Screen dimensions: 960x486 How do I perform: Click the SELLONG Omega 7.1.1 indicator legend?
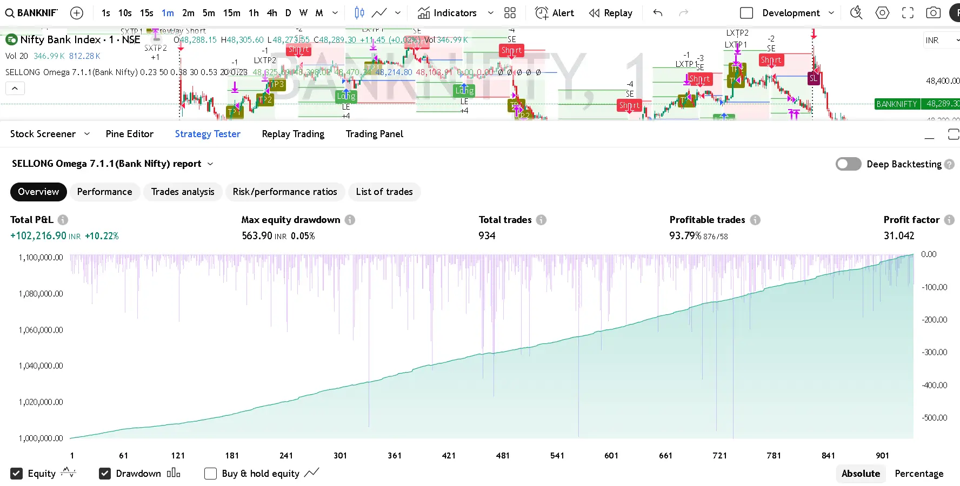pos(71,72)
